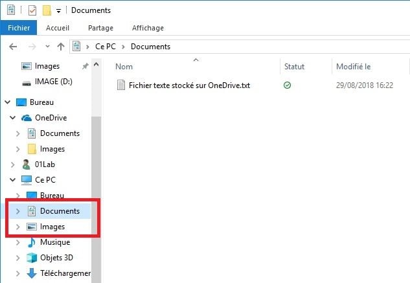Click the text file icon in file list
The width and height of the screenshot is (410, 283).
pos(121,85)
